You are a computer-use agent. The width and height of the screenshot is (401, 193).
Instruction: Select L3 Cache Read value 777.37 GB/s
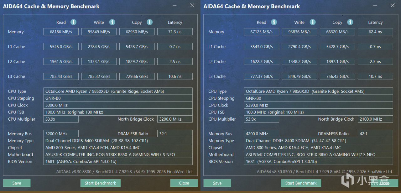click(261, 76)
